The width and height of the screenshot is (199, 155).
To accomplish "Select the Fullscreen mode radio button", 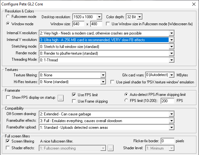I will tap(8, 16).
